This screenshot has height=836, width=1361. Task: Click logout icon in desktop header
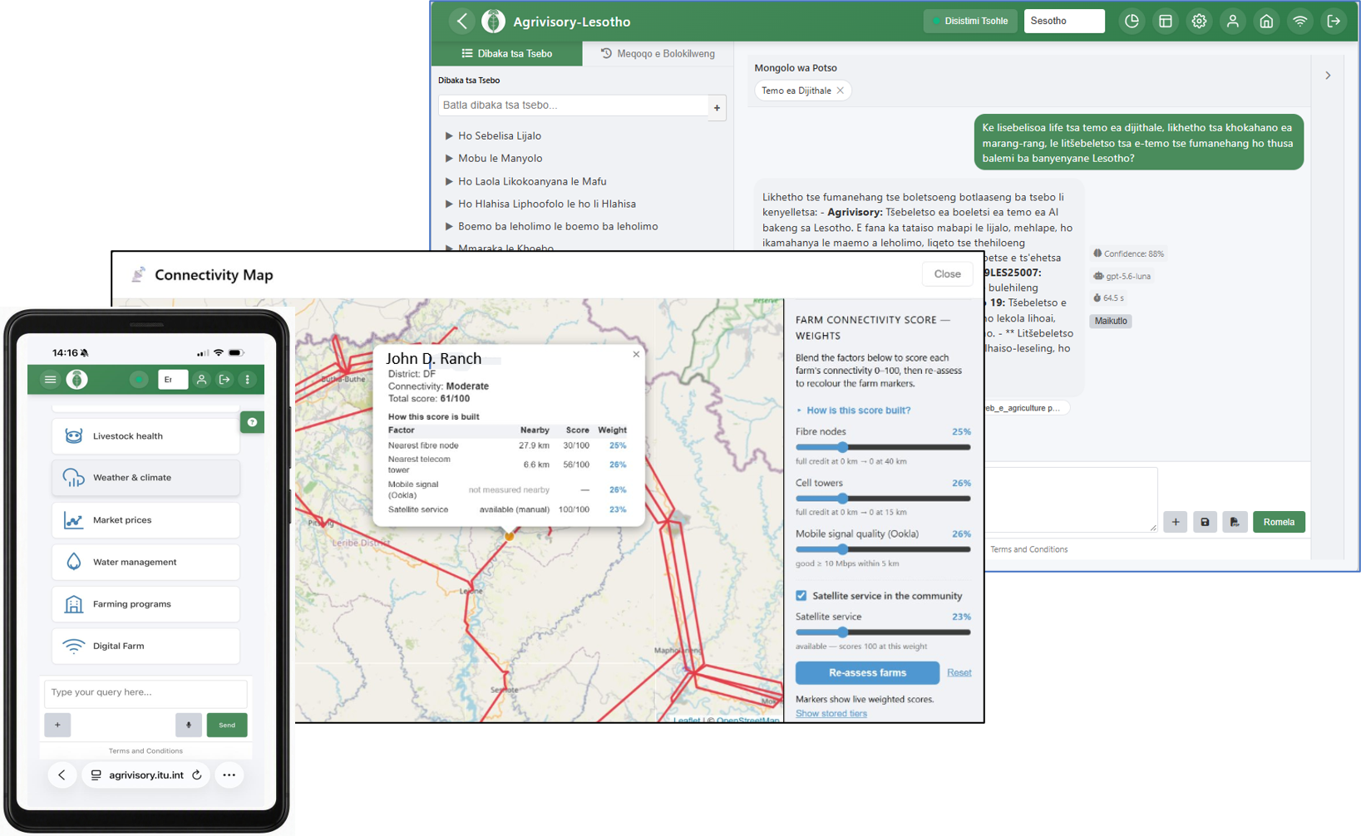coord(1334,22)
